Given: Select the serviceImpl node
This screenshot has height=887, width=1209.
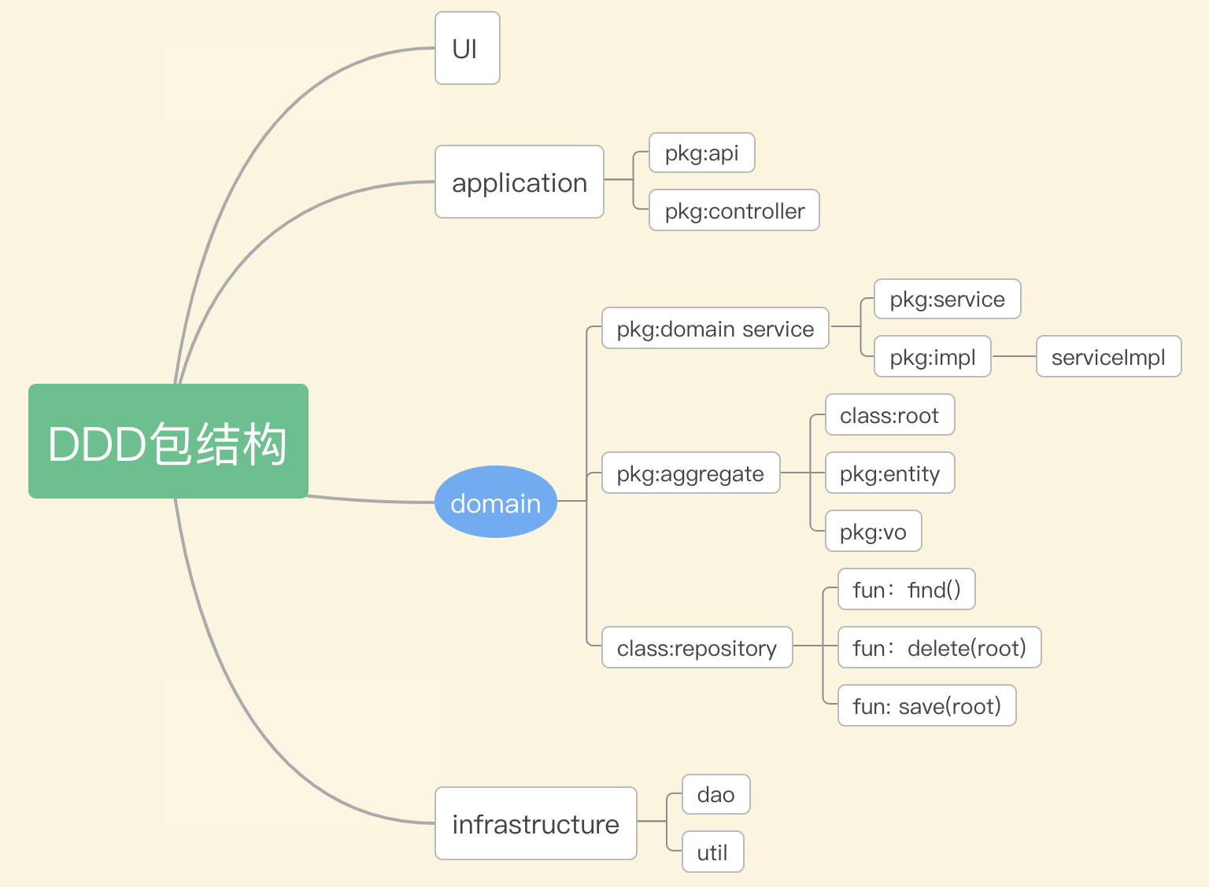Looking at the screenshot, I should (x=1109, y=356).
